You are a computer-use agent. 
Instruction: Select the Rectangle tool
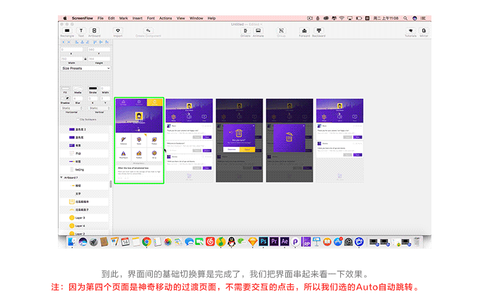67,30
